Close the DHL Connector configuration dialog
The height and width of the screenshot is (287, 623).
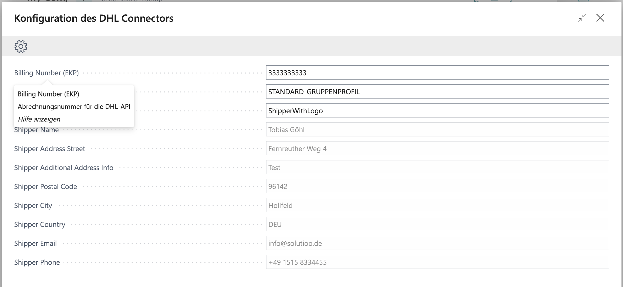click(600, 18)
